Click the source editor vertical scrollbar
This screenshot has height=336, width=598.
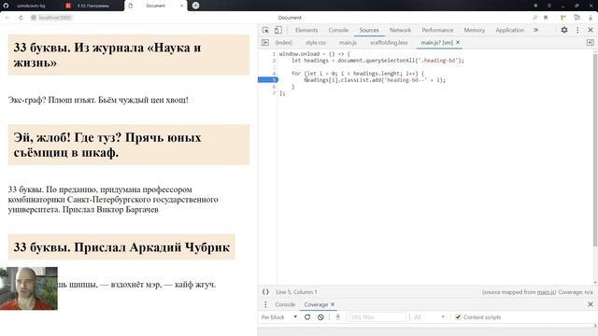tap(595, 149)
